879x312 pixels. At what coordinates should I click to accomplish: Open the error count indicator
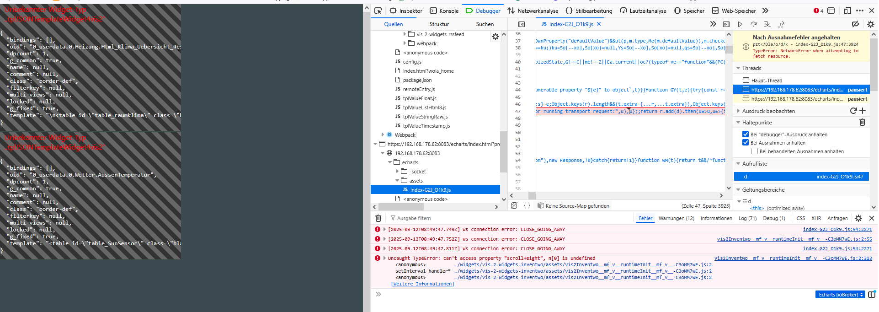(818, 11)
